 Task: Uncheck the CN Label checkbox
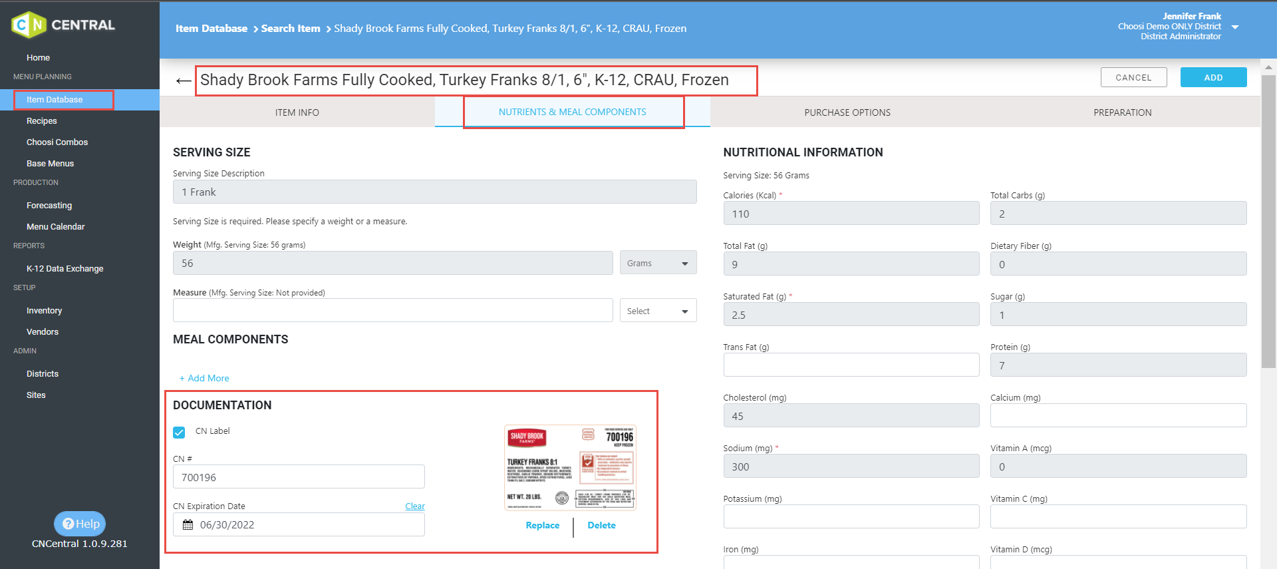[179, 433]
